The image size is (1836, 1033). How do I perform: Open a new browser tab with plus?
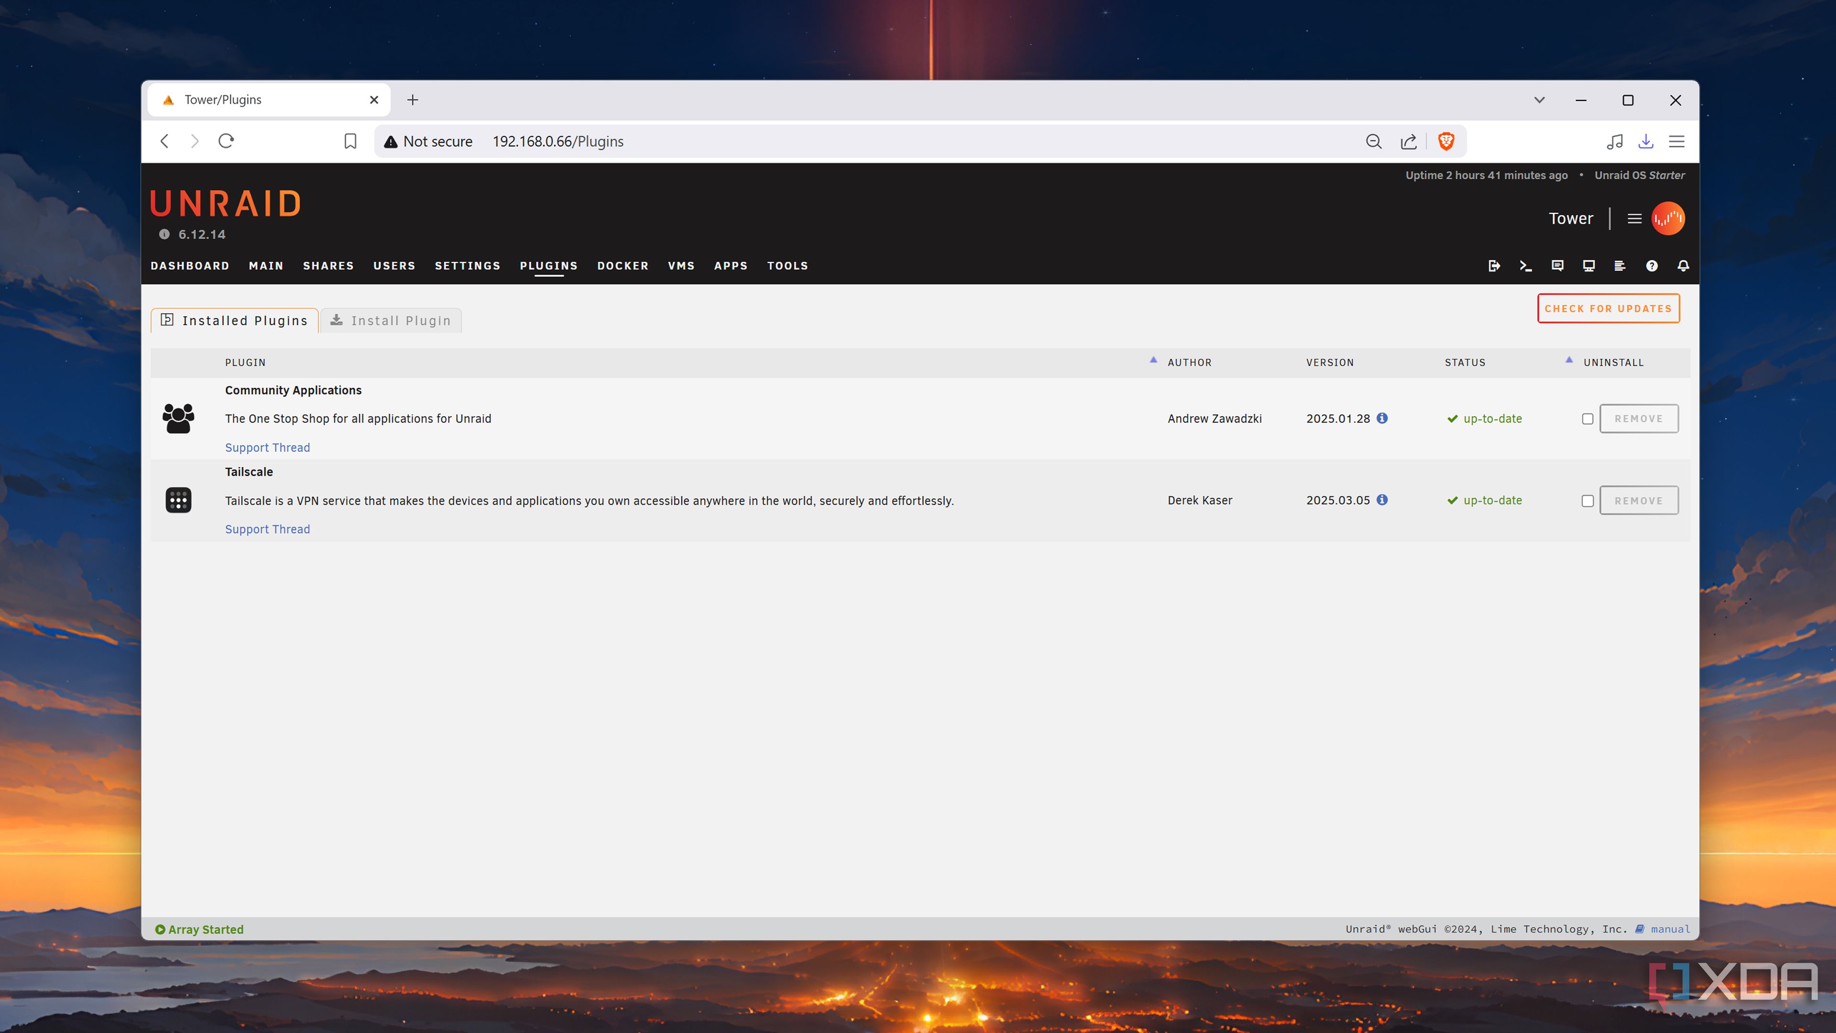413,100
